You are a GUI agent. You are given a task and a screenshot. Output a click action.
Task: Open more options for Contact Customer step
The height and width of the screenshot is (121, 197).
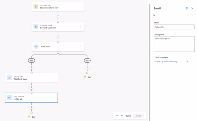[81, 26]
